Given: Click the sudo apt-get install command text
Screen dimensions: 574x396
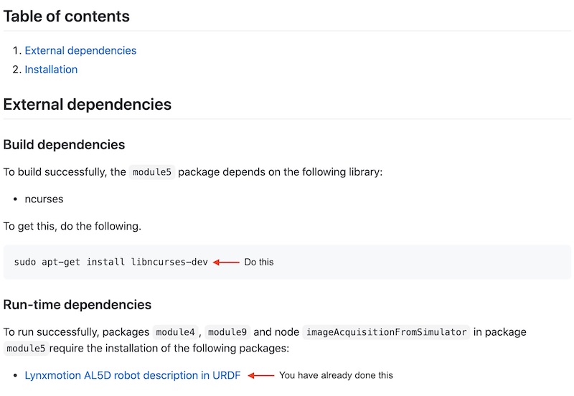Looking at the screenshot, I should pos(110,262).
